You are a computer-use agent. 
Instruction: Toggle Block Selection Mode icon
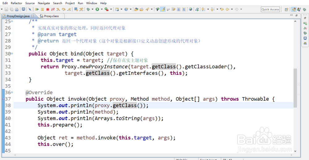[x=179, y=9]
